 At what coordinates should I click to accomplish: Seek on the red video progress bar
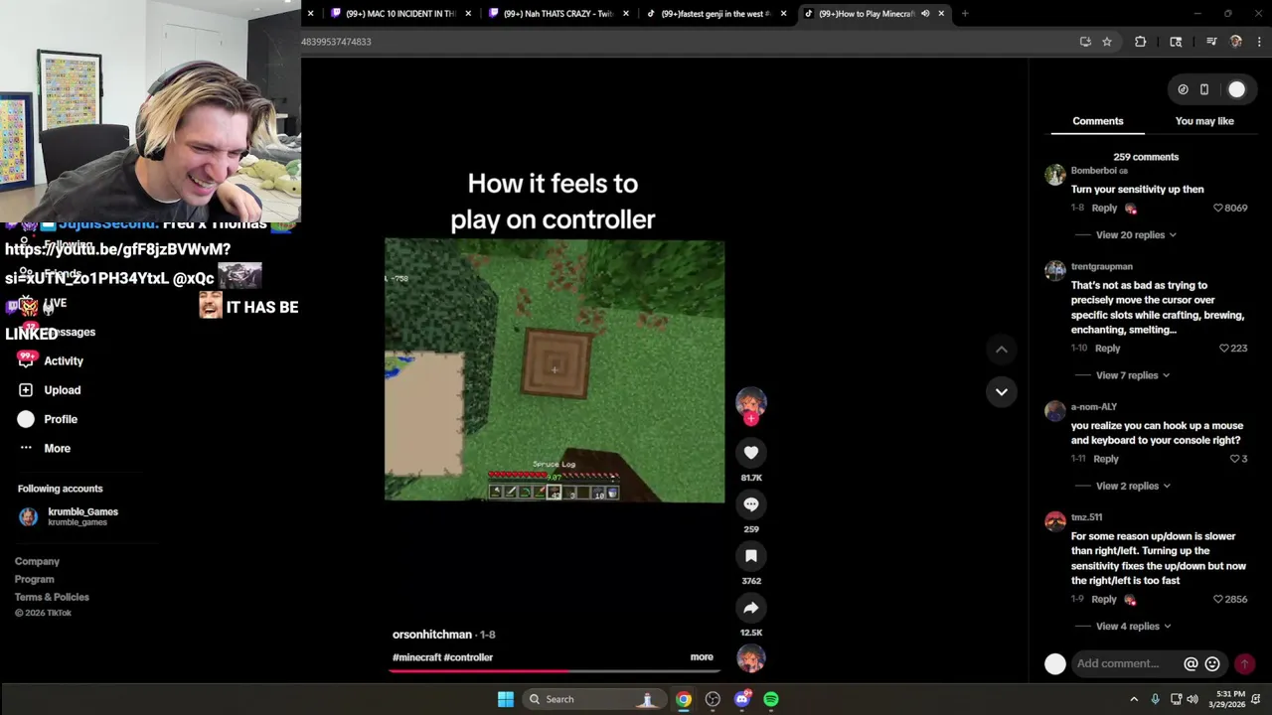(555, 670)
